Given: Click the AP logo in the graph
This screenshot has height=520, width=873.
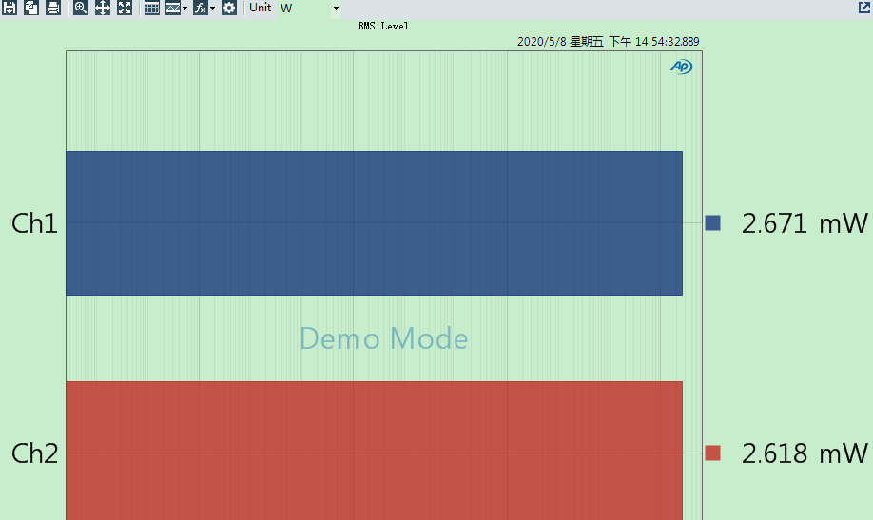Looking at the screenshot, I should click(x=681, y=67).
